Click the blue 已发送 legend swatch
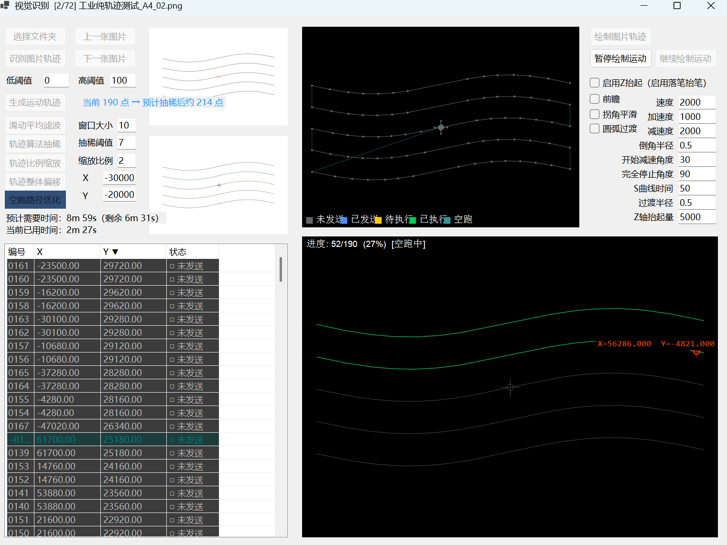727x545 pixels. pyautogui.click(x=344, y=220)
